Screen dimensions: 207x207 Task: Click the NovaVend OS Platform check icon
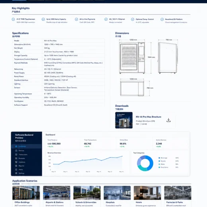tap(162, 20)
